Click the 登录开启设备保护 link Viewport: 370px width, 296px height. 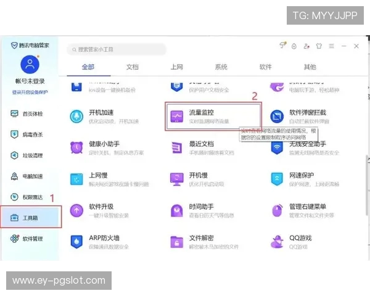click(30, 92)
